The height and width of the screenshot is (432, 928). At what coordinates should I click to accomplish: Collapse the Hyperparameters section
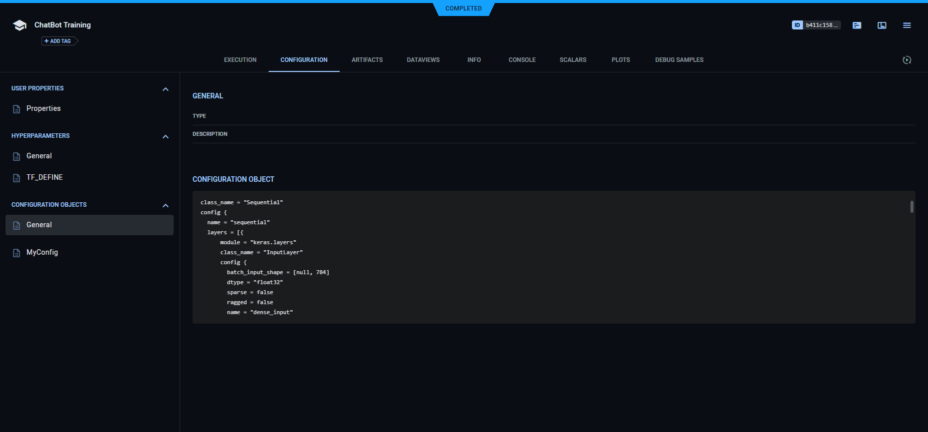[x=166, y=136]
